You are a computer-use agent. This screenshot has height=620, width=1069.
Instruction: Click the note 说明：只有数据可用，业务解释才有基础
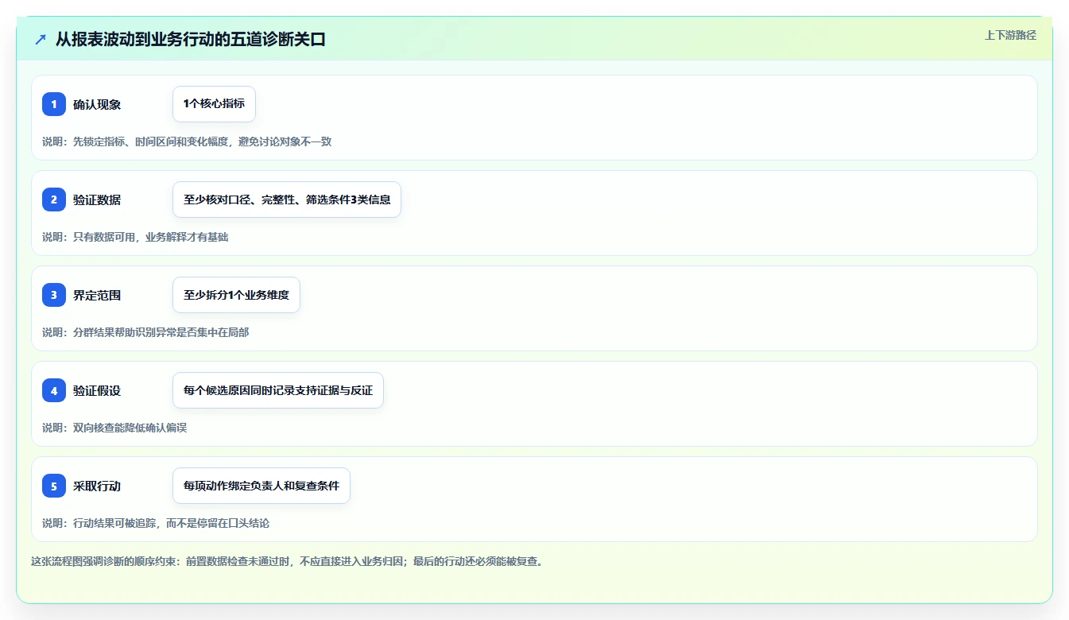click(135, 237)
